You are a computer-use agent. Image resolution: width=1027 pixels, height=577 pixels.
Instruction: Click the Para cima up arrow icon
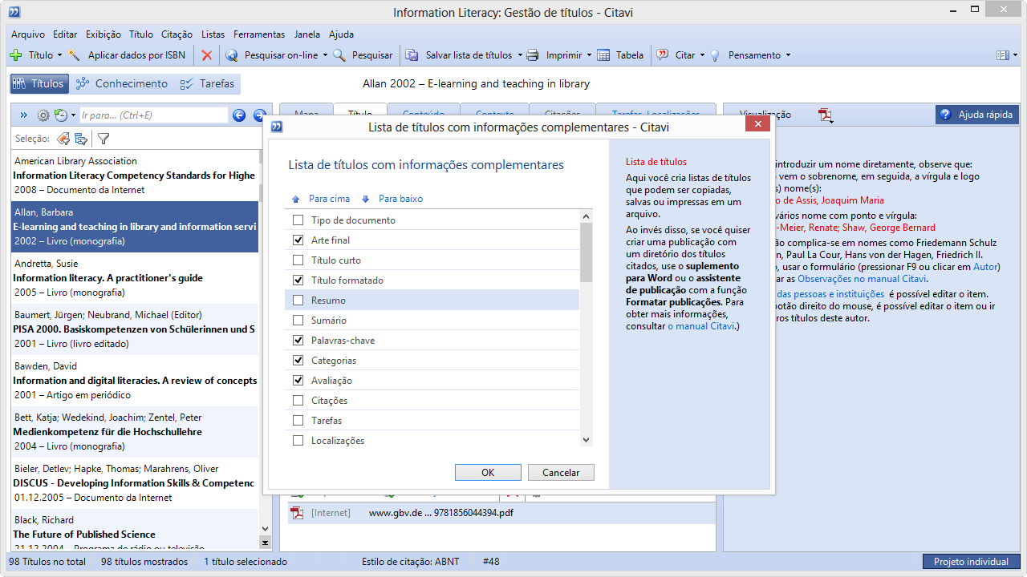coord(296,199)
